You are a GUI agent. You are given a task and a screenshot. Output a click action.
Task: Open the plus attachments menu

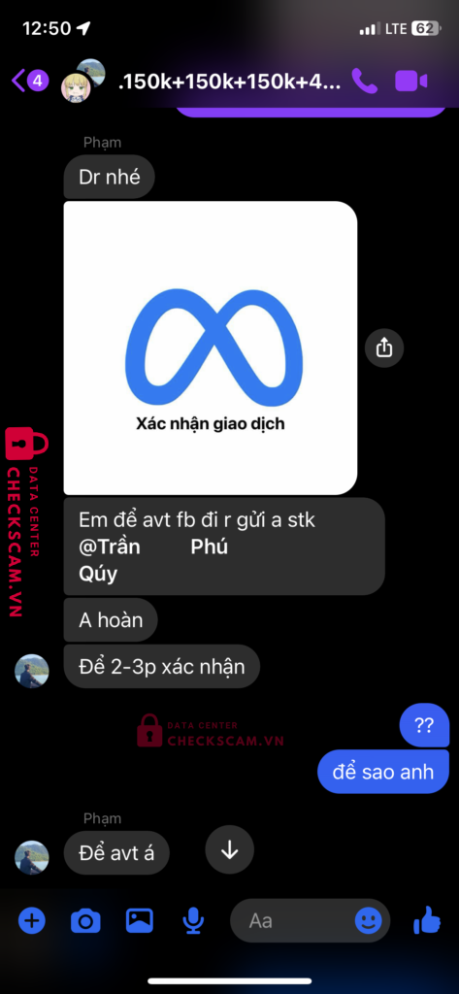click(32, 920)
